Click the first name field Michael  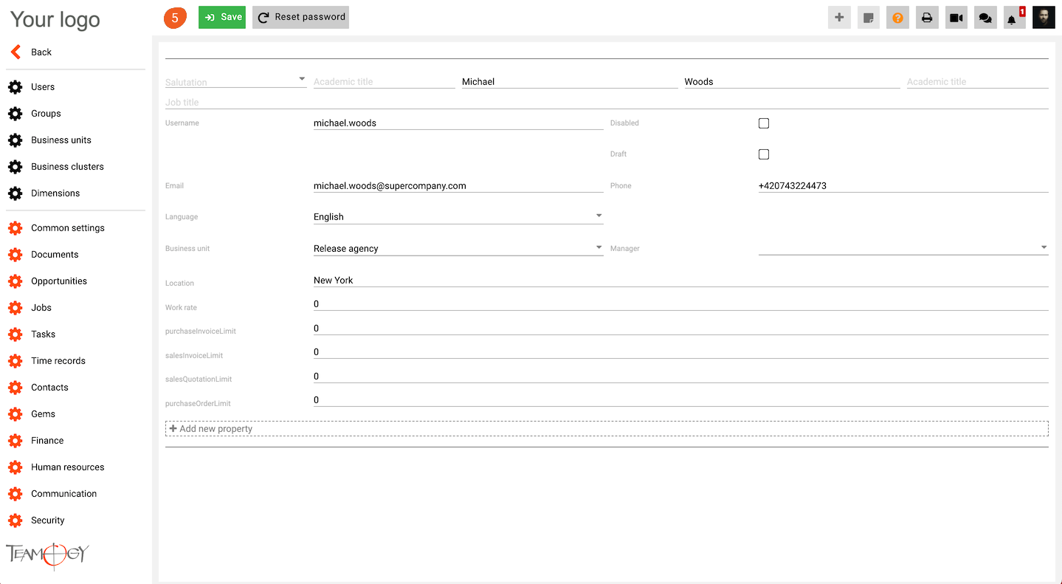coord(570,82)
